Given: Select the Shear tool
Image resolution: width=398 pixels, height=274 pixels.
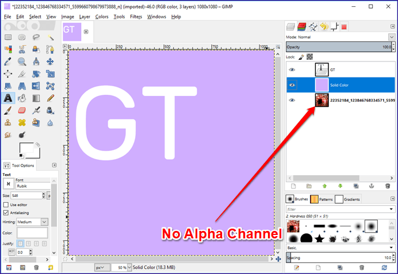Looking at the screenshot, I should coord(8,86).
